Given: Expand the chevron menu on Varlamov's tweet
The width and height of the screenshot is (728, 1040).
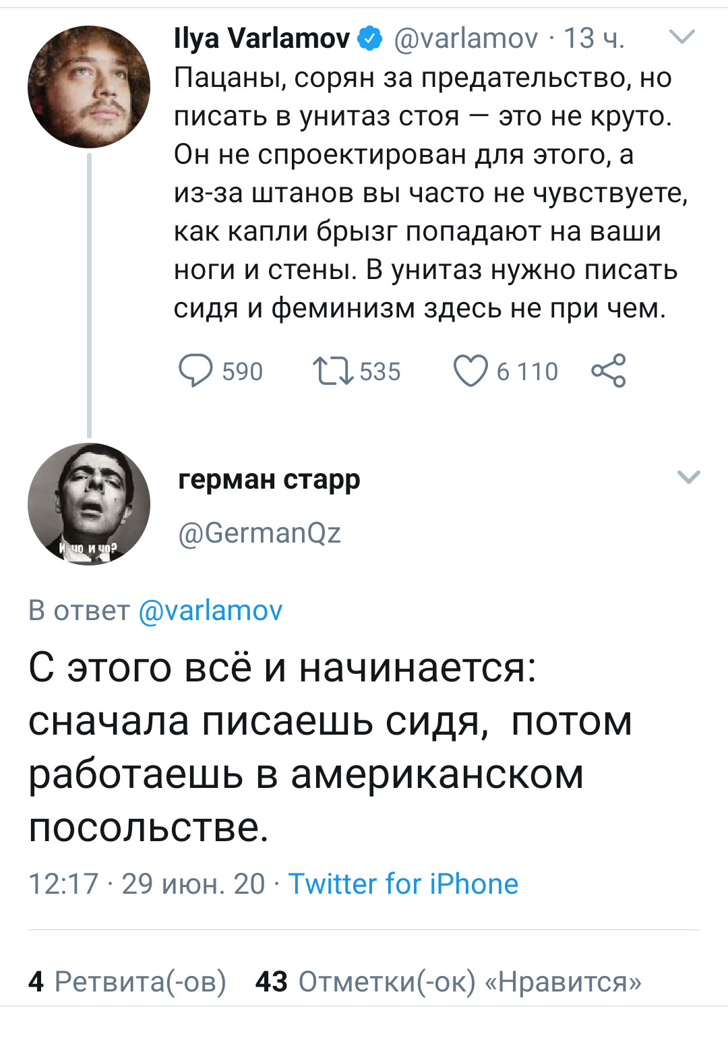Looking at the screenshot, I should [683, 36].
